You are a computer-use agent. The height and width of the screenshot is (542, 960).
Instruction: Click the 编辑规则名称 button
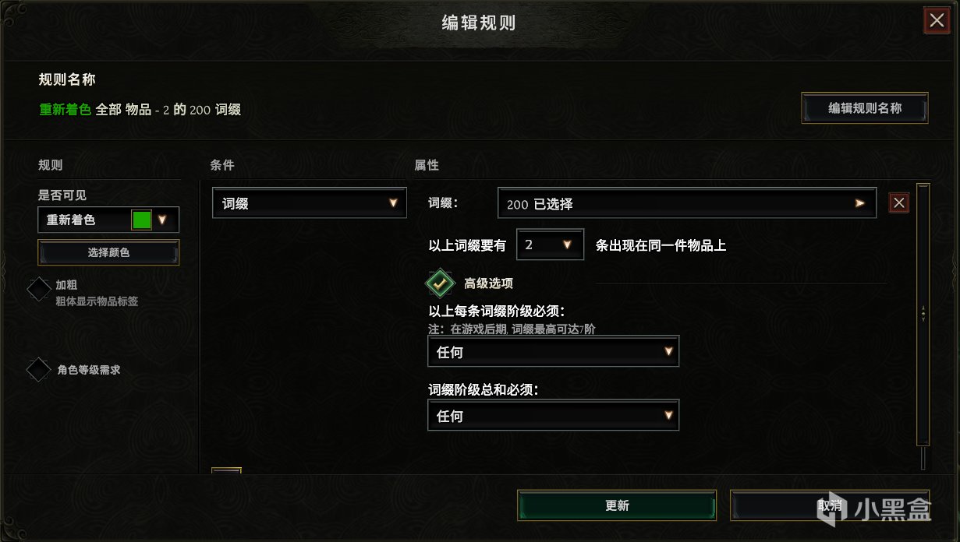865,108
